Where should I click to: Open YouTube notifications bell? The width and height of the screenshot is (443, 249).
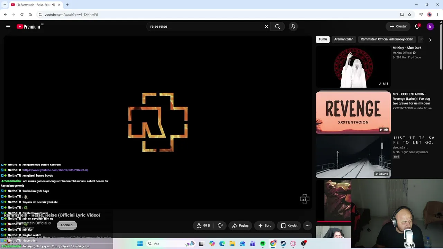417,27
